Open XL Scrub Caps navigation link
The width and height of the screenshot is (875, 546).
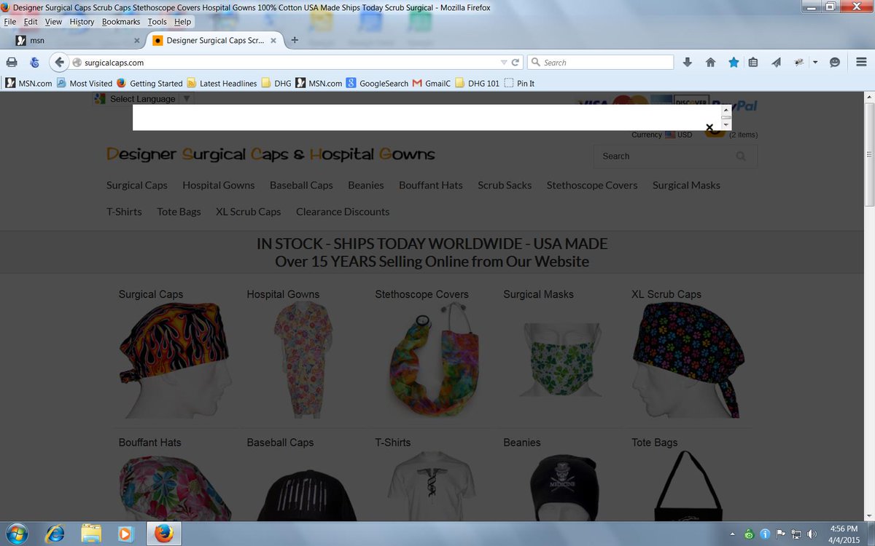click(x=248, y=212)
